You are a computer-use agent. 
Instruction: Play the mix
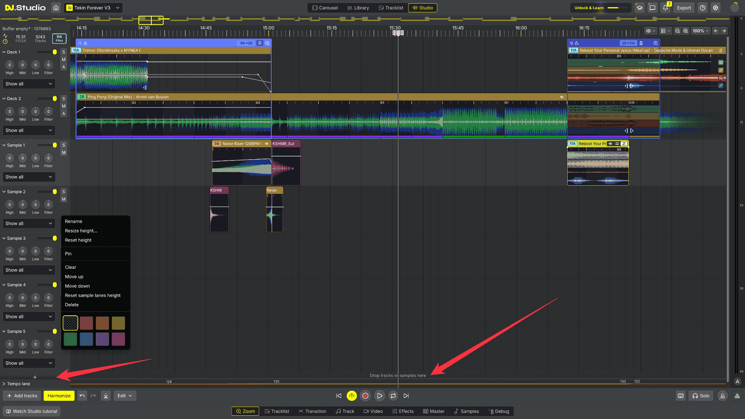tap(379, 396)
